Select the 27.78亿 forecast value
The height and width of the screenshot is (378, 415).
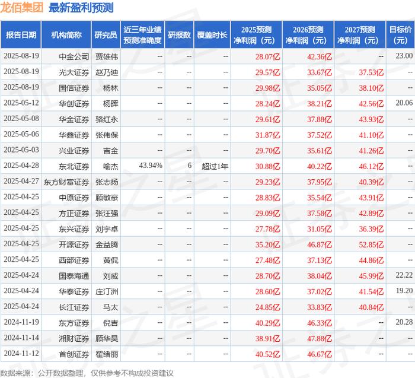267,229
